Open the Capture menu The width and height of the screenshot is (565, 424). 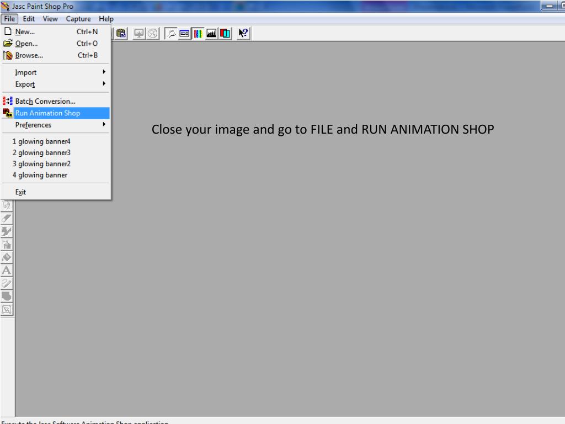(x=78, y=19)
